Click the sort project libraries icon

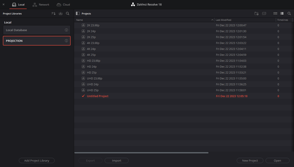click(53, 13)
